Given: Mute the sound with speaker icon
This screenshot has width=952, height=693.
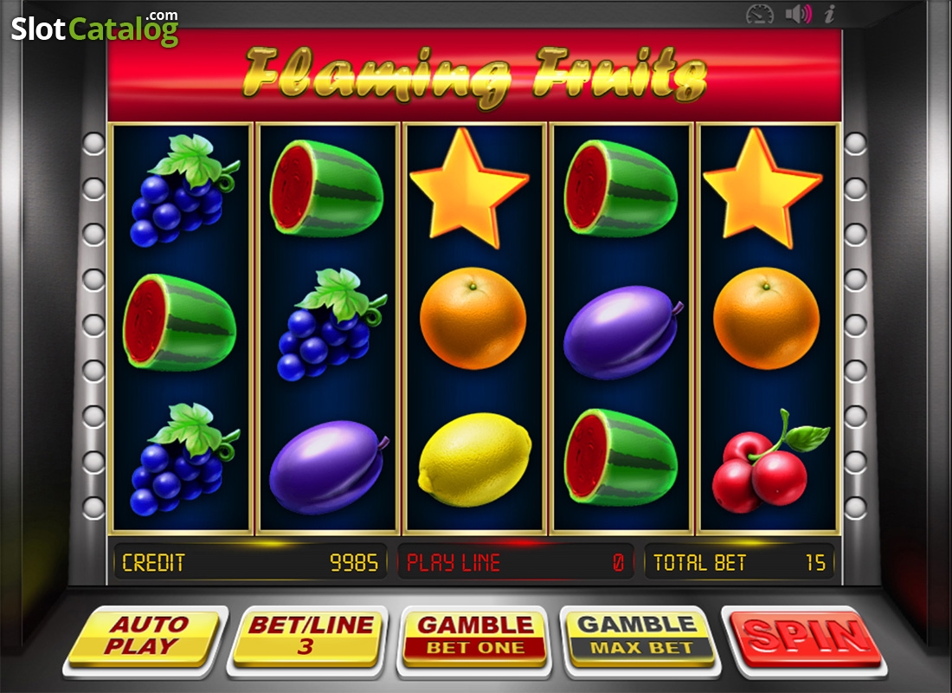Looking at the screenshot, I should [798, 13].
